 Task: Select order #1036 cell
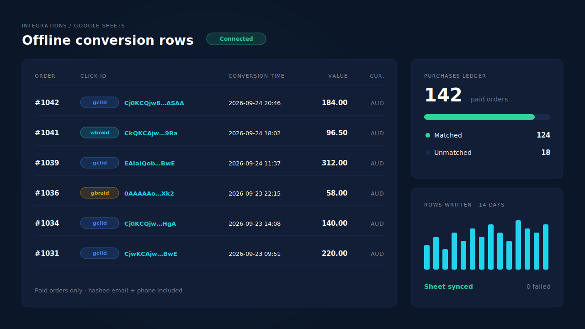point(47,193)
